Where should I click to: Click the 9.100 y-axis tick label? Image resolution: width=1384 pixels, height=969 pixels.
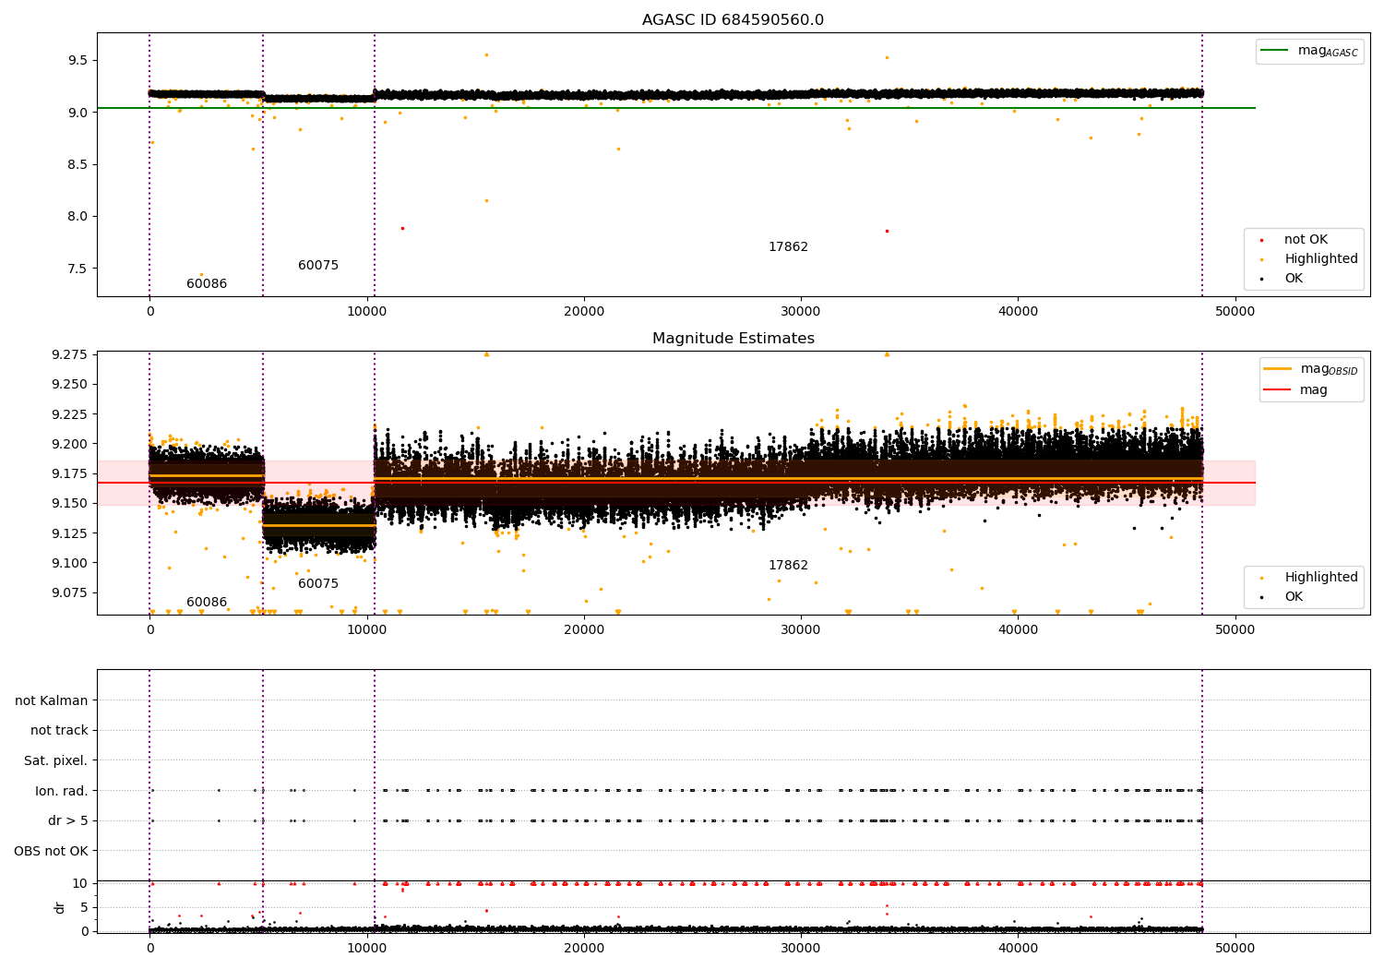coord(70,563)
